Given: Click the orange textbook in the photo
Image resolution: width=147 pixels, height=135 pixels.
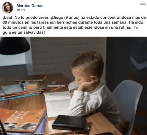Looking at the screenshot, I should (23, 120).
